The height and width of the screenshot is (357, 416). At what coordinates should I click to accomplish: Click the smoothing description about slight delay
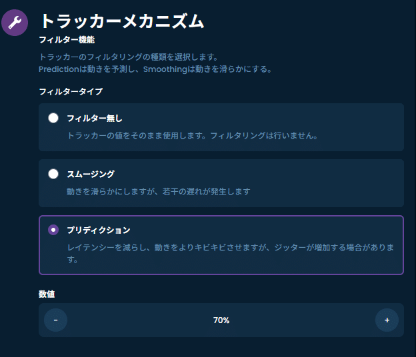pos(159,191)
